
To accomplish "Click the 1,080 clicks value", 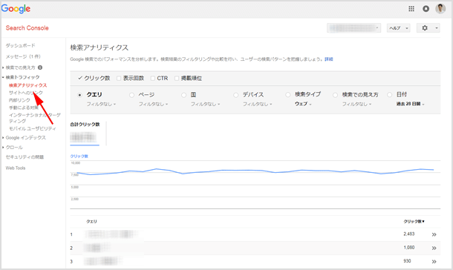I will click(x=409, y=248).
